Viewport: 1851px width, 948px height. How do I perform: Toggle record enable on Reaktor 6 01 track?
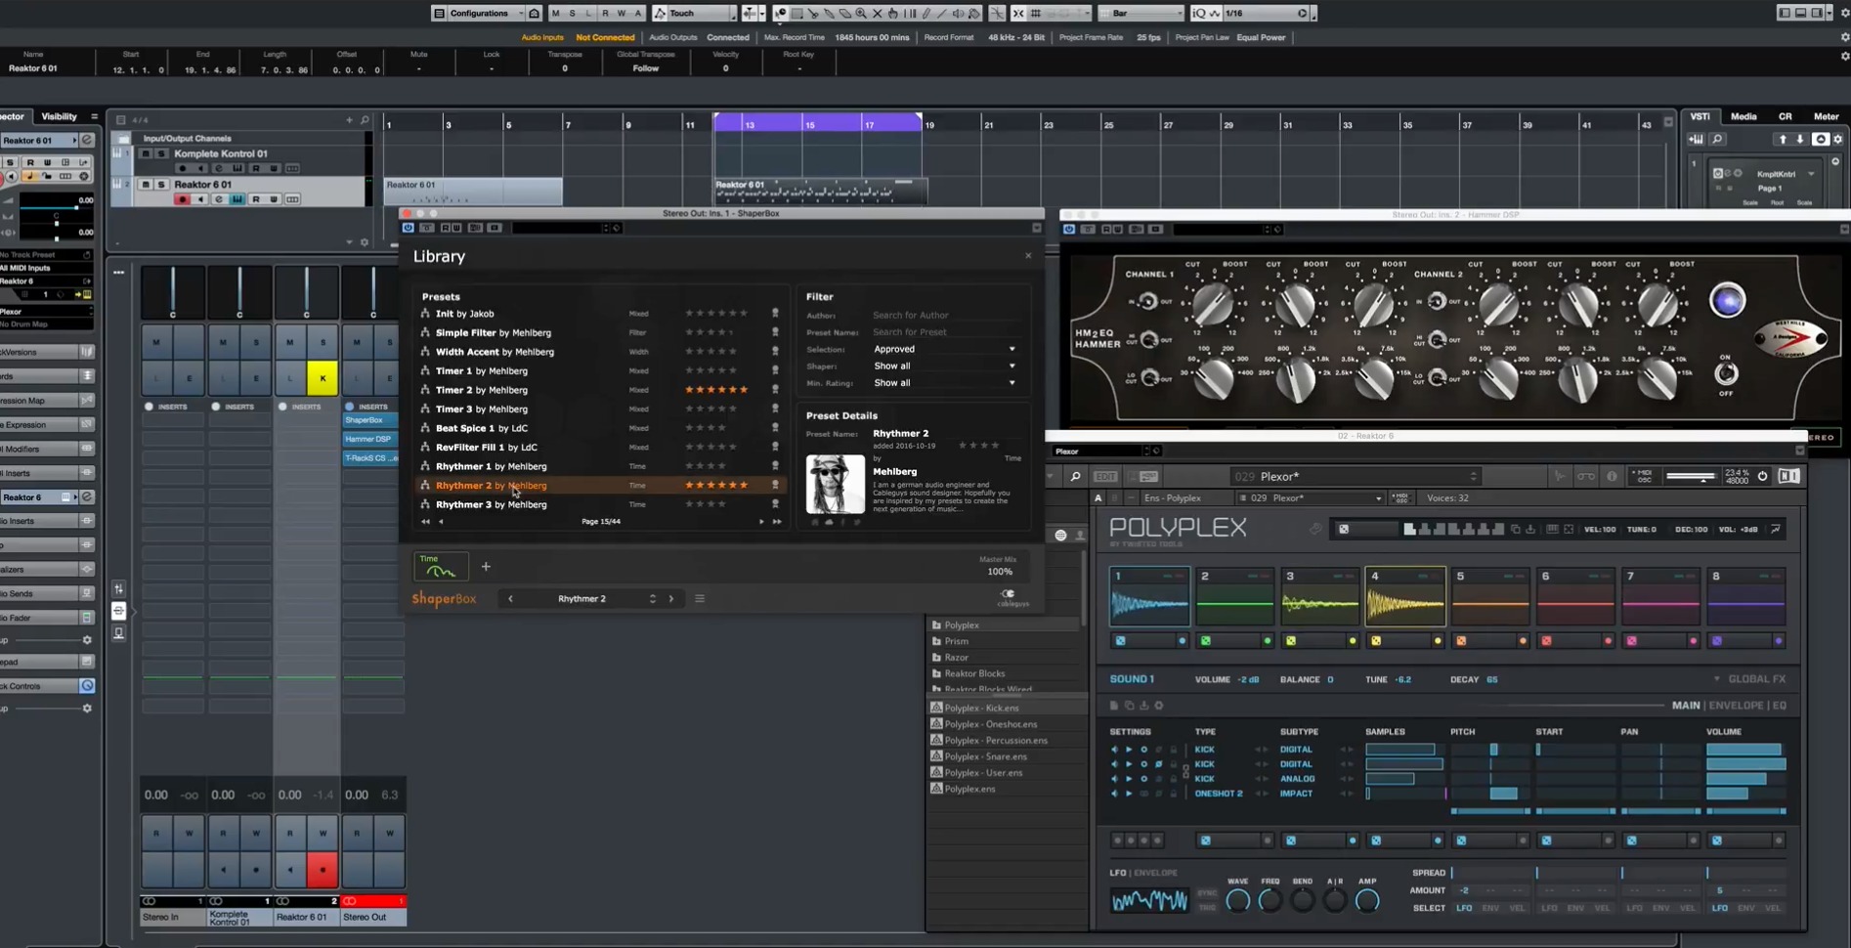click(x=182, y=199)
